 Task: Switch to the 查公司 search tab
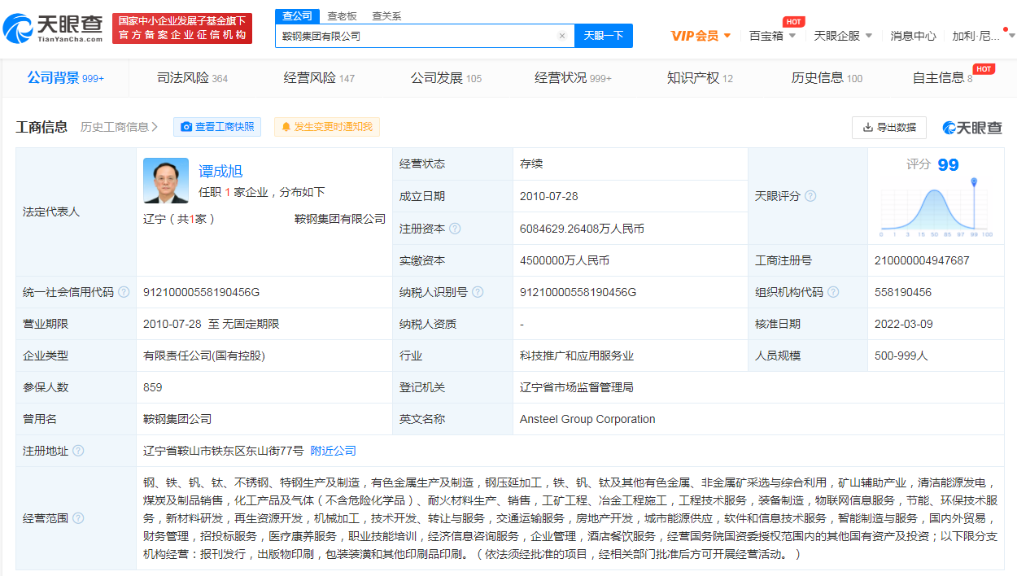pyautogui.click(x=297, y=15)
